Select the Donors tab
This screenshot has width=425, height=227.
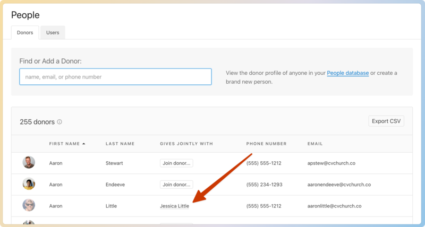25,32
